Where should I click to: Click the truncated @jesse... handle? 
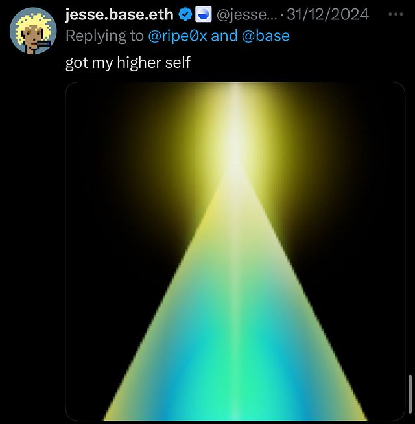pyautogui.click(x=247, y=14)
